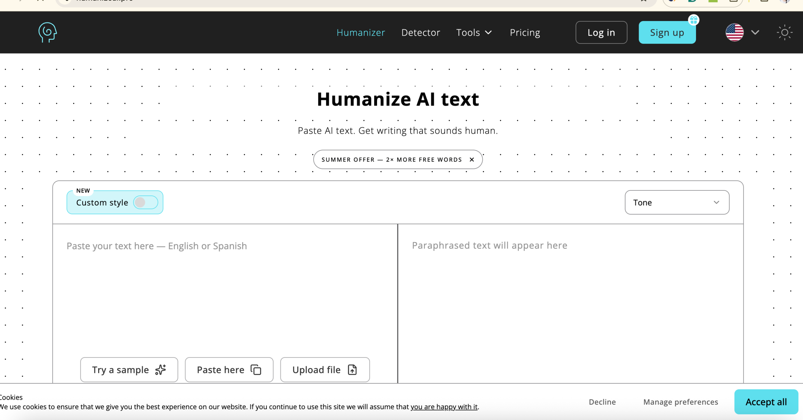Click Try a sample button

129,370
